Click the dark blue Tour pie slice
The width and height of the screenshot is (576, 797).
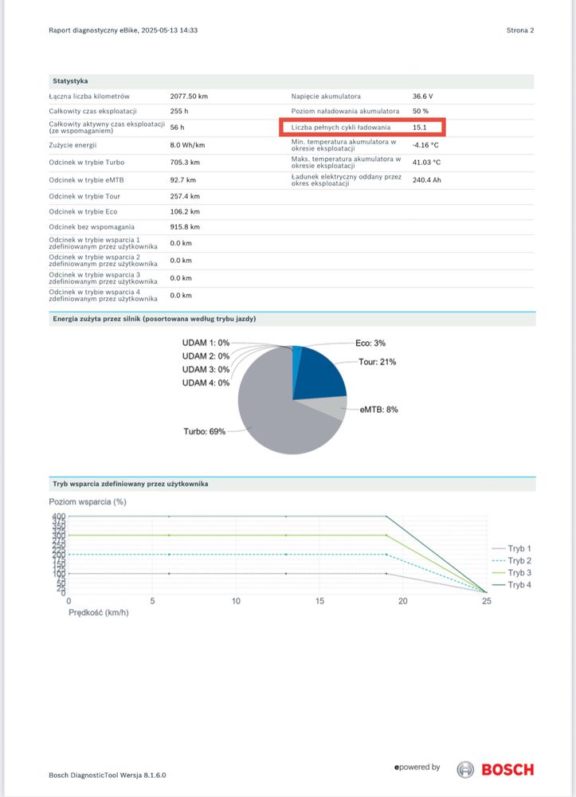point(320,376)
